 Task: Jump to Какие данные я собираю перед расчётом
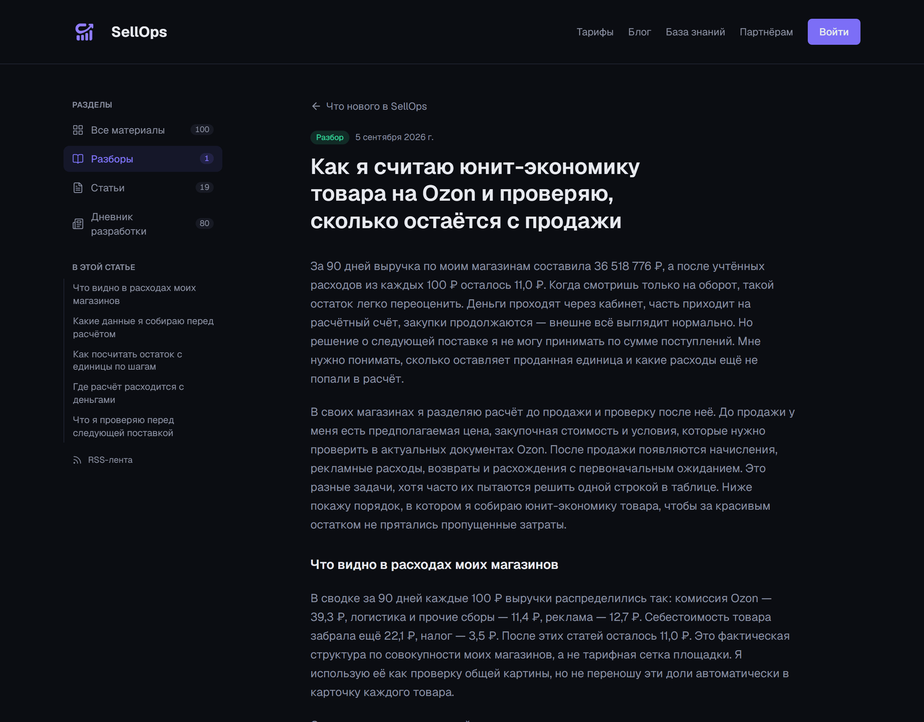pyautogui.click(x=143, y=327)
